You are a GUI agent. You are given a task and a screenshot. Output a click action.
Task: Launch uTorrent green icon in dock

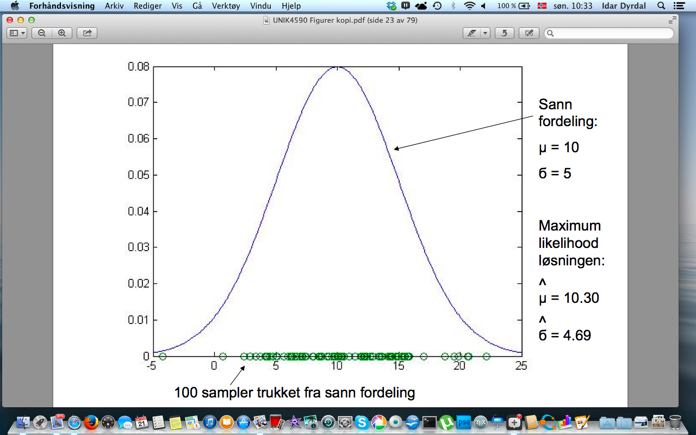tap(446, 422)
